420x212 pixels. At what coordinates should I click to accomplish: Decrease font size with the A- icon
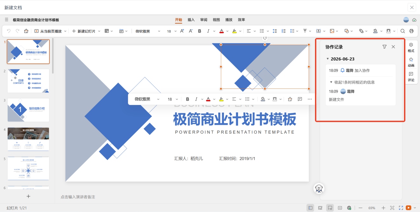(x=191, y=31)
